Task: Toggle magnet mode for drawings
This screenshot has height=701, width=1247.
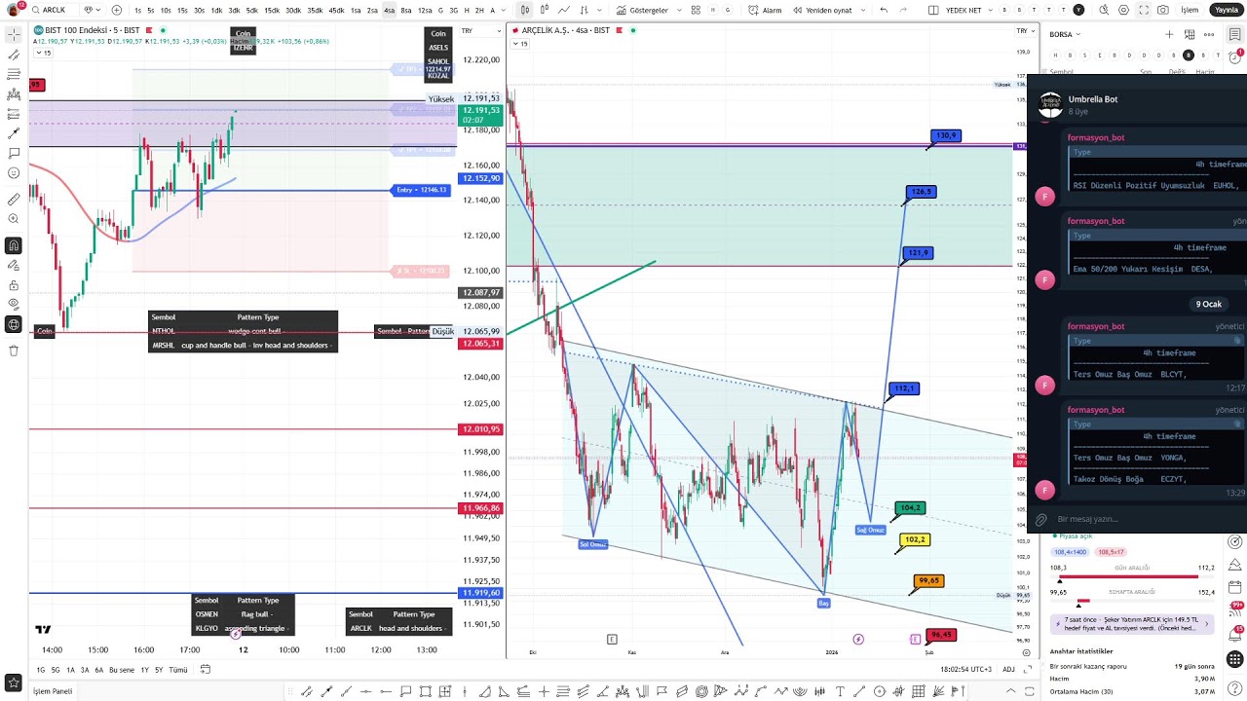Action: pos(14,245)
